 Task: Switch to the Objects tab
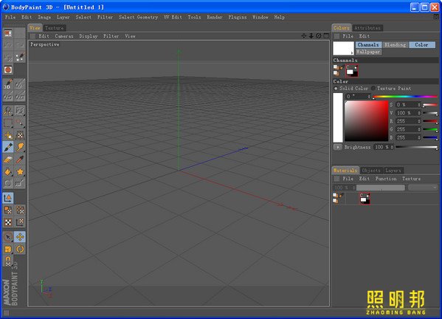click(x=371, y=171)
